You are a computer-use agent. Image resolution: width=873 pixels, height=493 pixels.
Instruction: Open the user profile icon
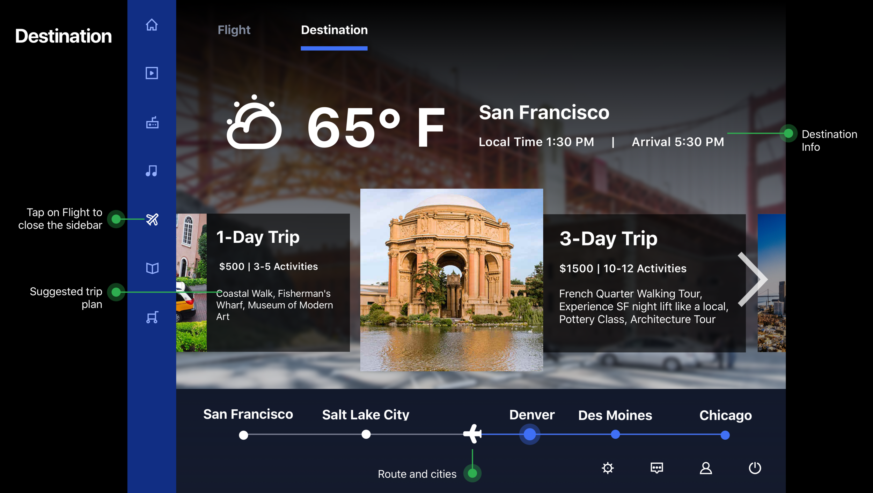click(x=706, y=468)
